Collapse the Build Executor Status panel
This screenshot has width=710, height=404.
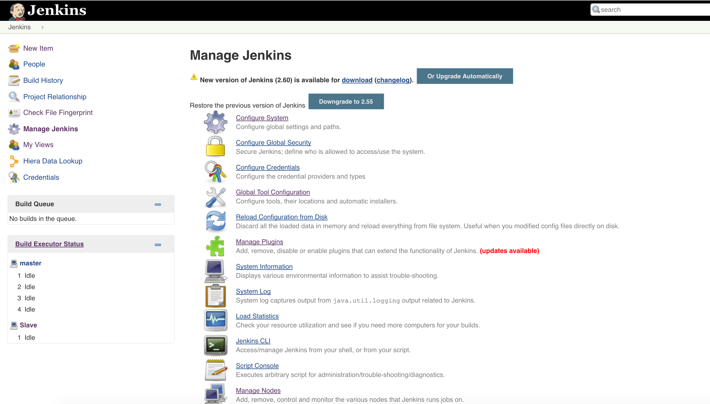[158, 245]
